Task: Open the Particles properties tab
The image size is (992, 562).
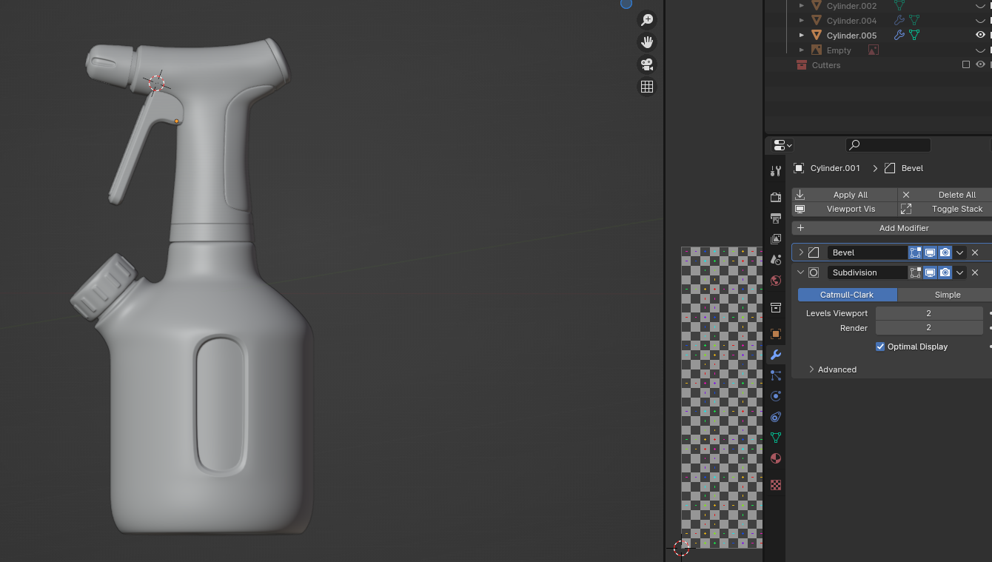Action: coord(776,375)
